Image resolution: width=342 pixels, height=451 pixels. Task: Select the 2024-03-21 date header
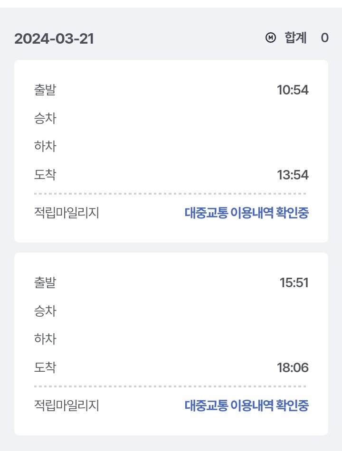pos(54,38)
